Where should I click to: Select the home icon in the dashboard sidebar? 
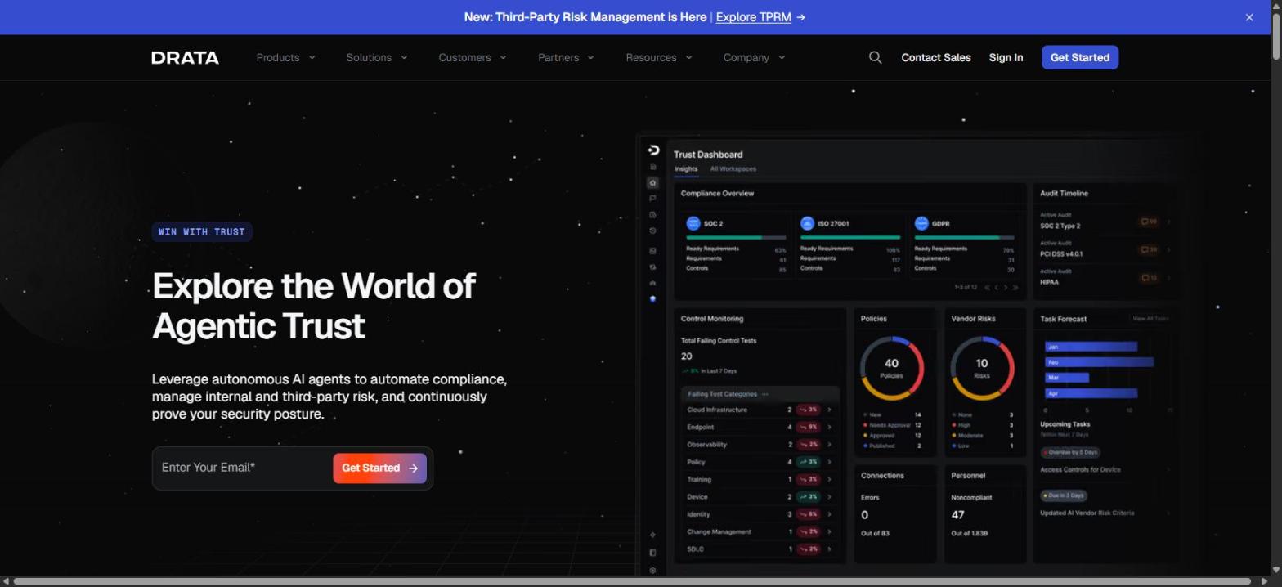pos(652,182)
